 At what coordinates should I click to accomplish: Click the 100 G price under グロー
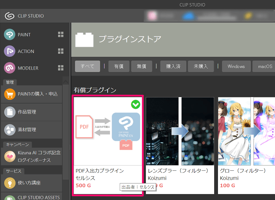[227, 186]
